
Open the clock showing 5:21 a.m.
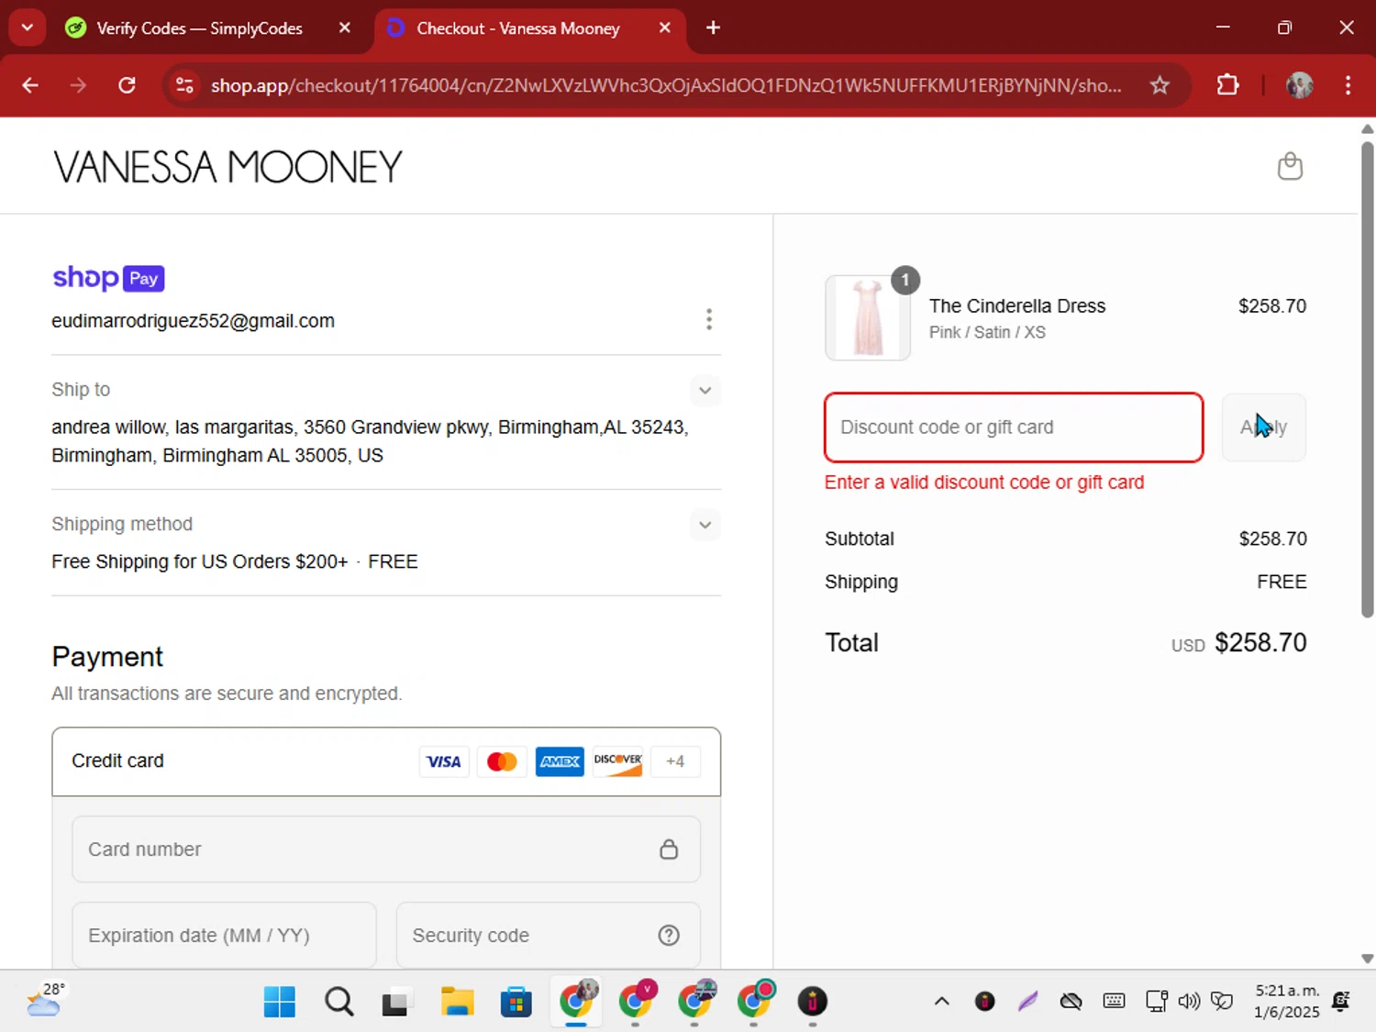click(x=1287, y=1001)
